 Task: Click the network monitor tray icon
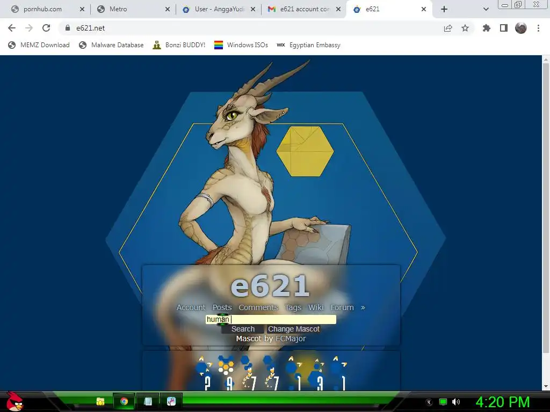(x=443, y=402)
